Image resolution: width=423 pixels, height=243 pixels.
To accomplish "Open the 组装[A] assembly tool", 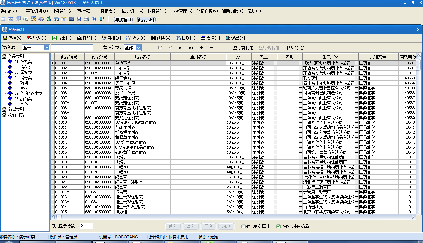I will coord(161,38).
